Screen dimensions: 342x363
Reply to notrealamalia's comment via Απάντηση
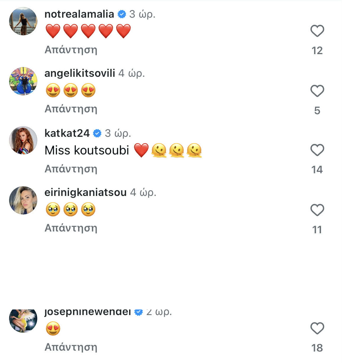pos(71,50)
